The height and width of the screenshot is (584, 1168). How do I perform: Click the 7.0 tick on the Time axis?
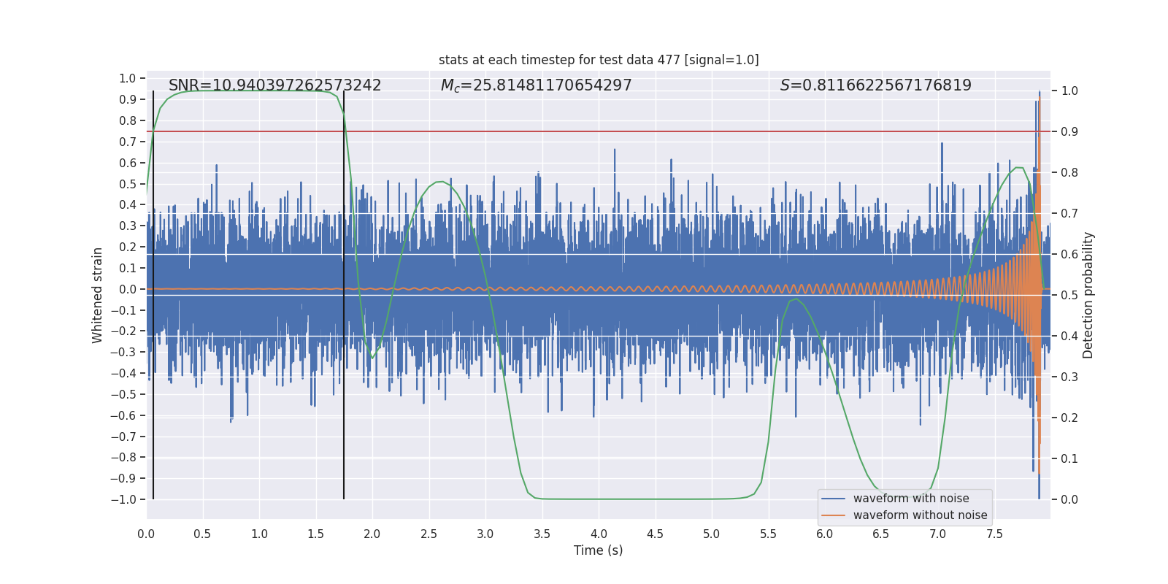938,534
